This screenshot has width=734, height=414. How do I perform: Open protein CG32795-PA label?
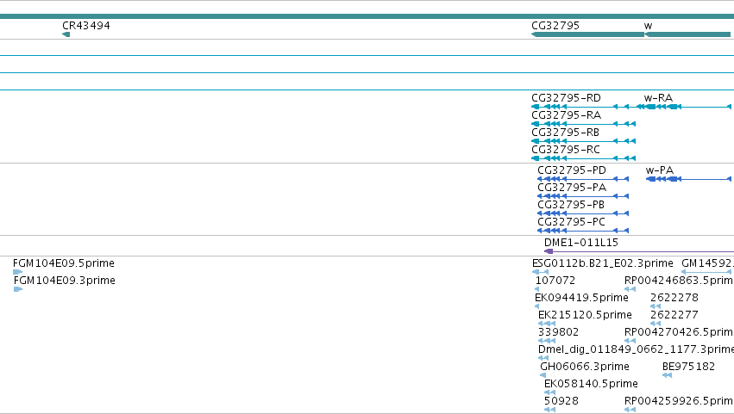coord(572,188)
